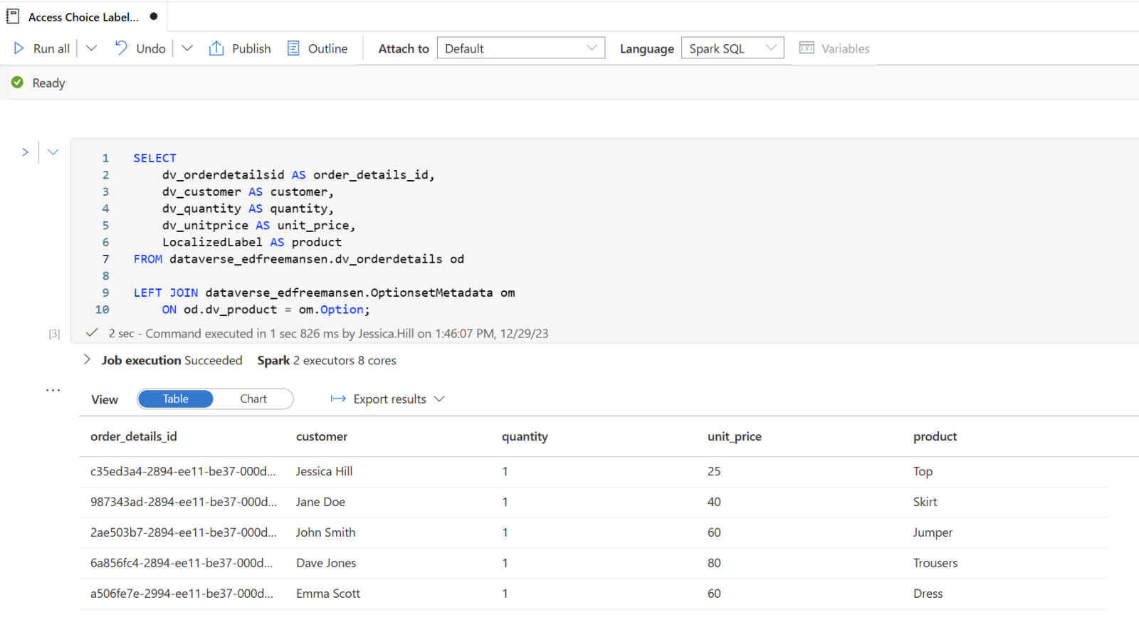This screenshot has height=637, width=1139.
Task: Click the Run all play icon
Action: 19,48
